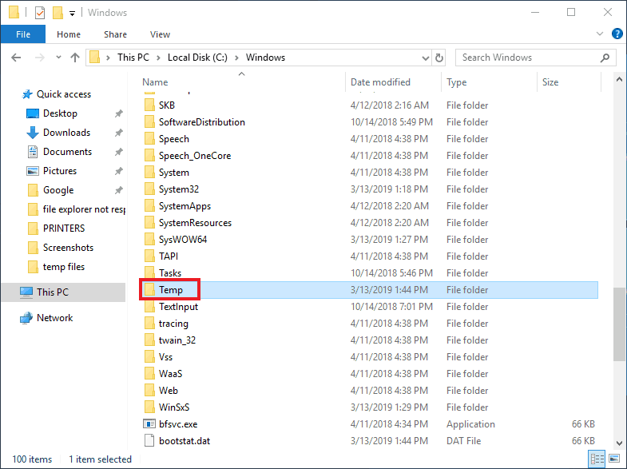Select the WinSxS folder

174,407
